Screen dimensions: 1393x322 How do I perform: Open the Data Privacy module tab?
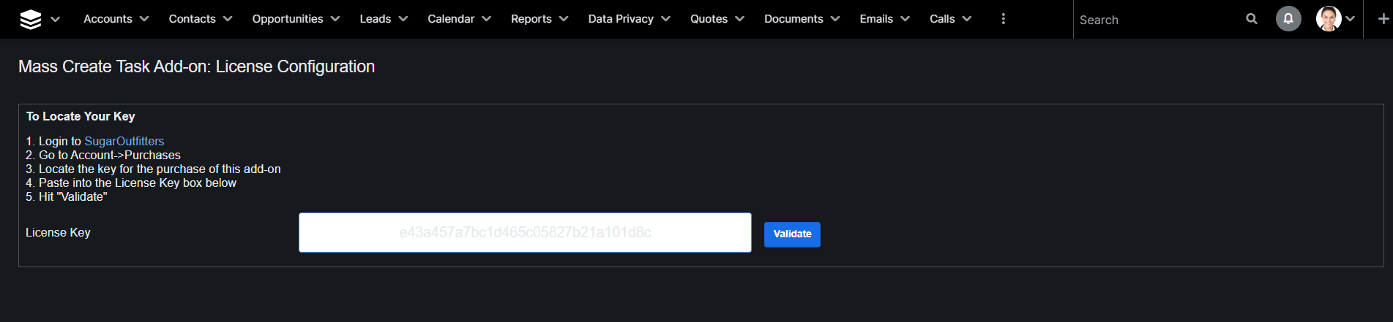pyautogui.click(x=621, y=19)
